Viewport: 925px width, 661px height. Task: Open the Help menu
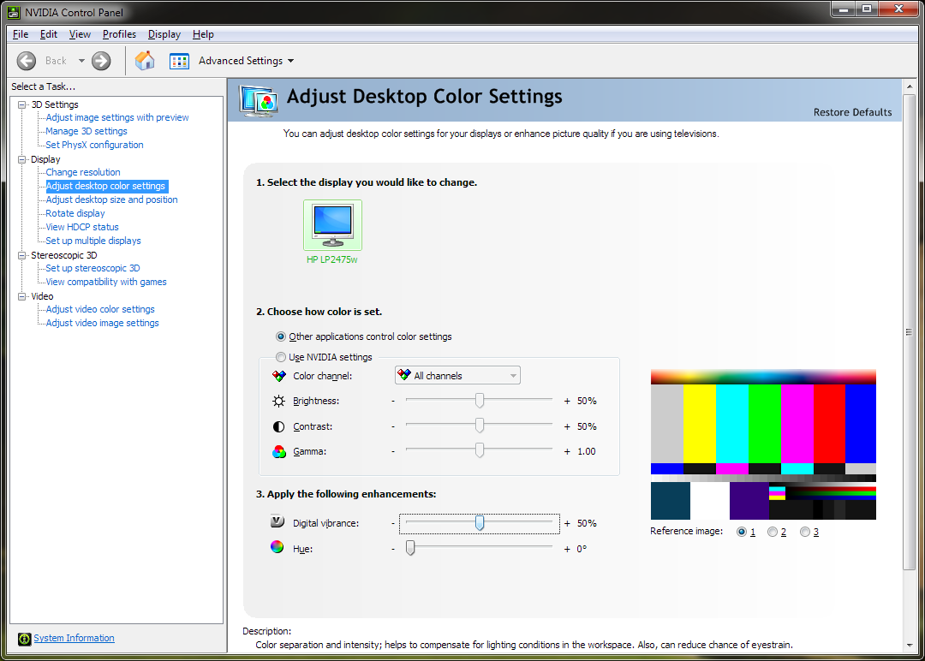pyautogui.click(x=203, y=34)
